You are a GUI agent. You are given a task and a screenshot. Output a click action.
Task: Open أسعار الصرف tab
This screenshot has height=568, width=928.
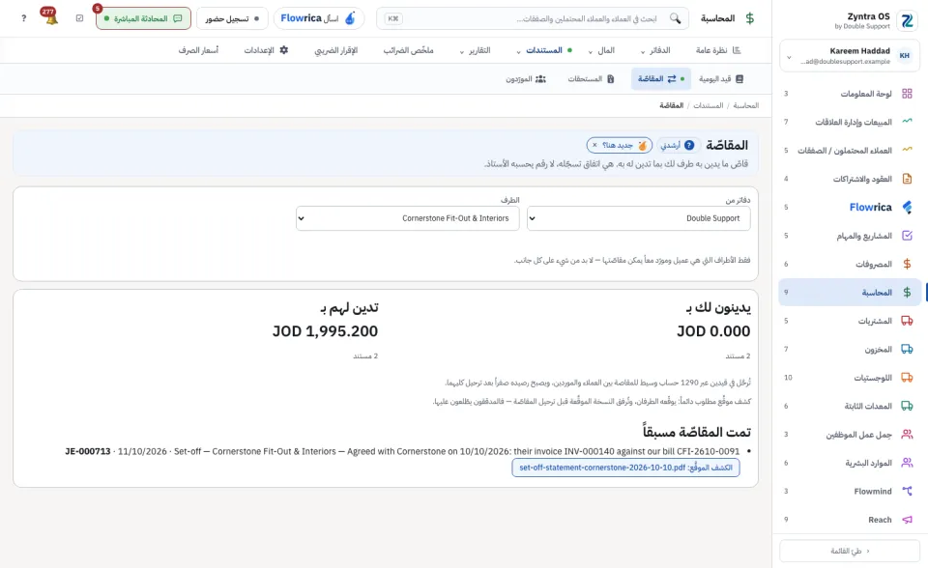[x=199, y=51]
